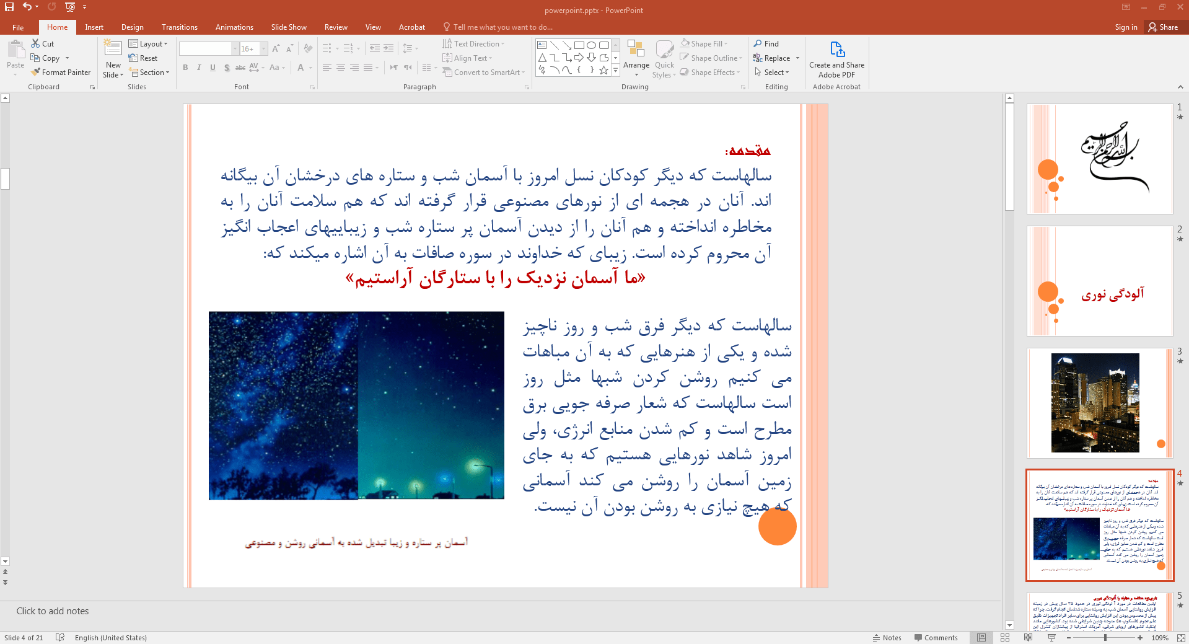Click zoom in plus button
The image size is (1189, 644).
point(1140,637)
